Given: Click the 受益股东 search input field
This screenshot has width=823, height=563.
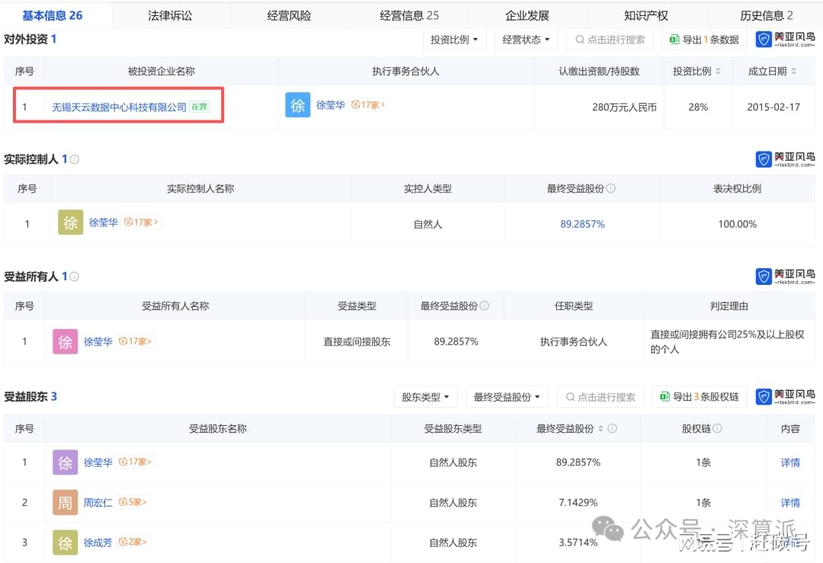Looking at the screenshot, I should pyautogui.click(x=600, y=397).
